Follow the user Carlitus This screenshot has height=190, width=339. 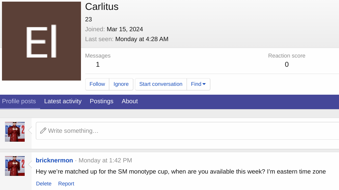point(97,84)
